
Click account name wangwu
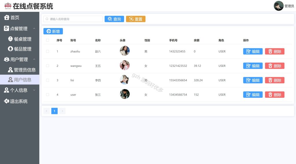coord(76,66)
